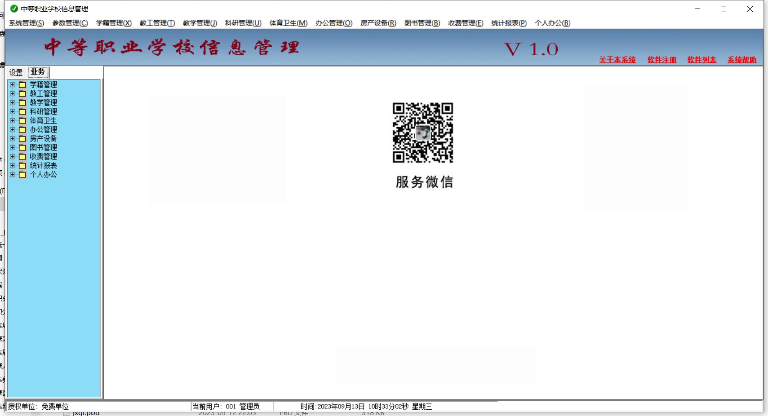768x416 pixels.
Task: Click the folder icon next to 教工管理
Action: (22, 93)
